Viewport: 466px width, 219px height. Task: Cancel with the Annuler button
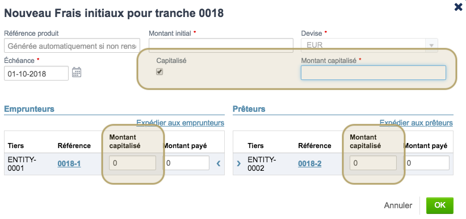pos(398,205)
